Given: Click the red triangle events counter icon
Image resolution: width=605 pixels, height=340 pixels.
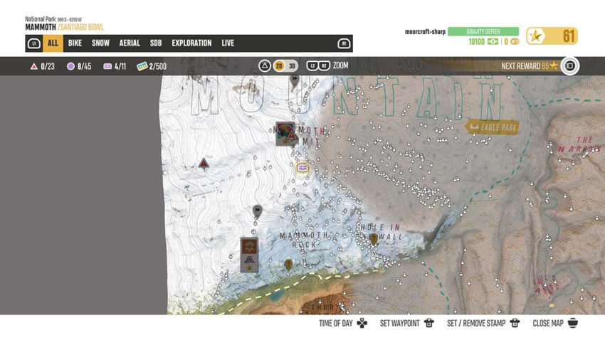Looking at the screenshot, I should tap(34, 66).
